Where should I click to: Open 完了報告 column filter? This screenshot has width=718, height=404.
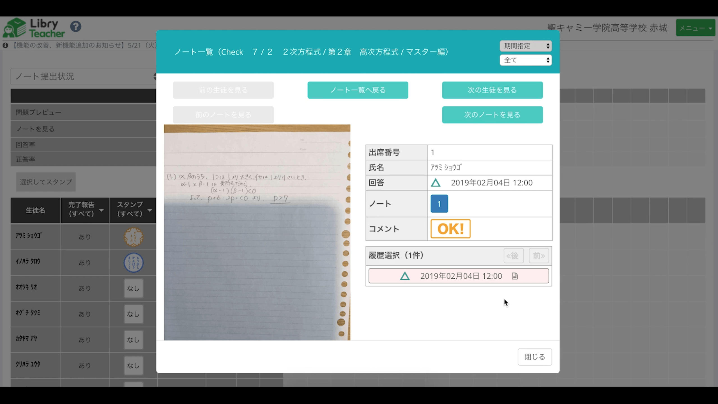101,210
